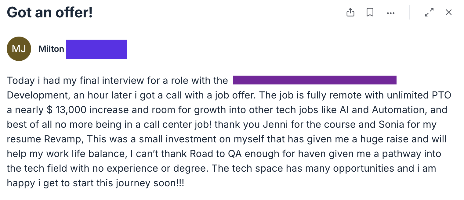Click the blue redacted block beside Milton
This screenshot has height=200, width=464.
(96, 49)
